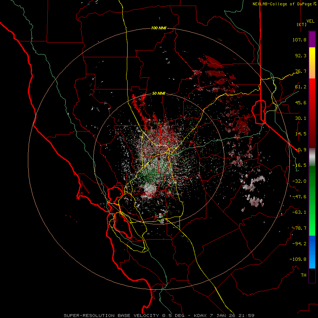Click the -63.1 velocity scale value
This screenshot has width=318, height=318.
pyautogui.click(x=299, y=212)
